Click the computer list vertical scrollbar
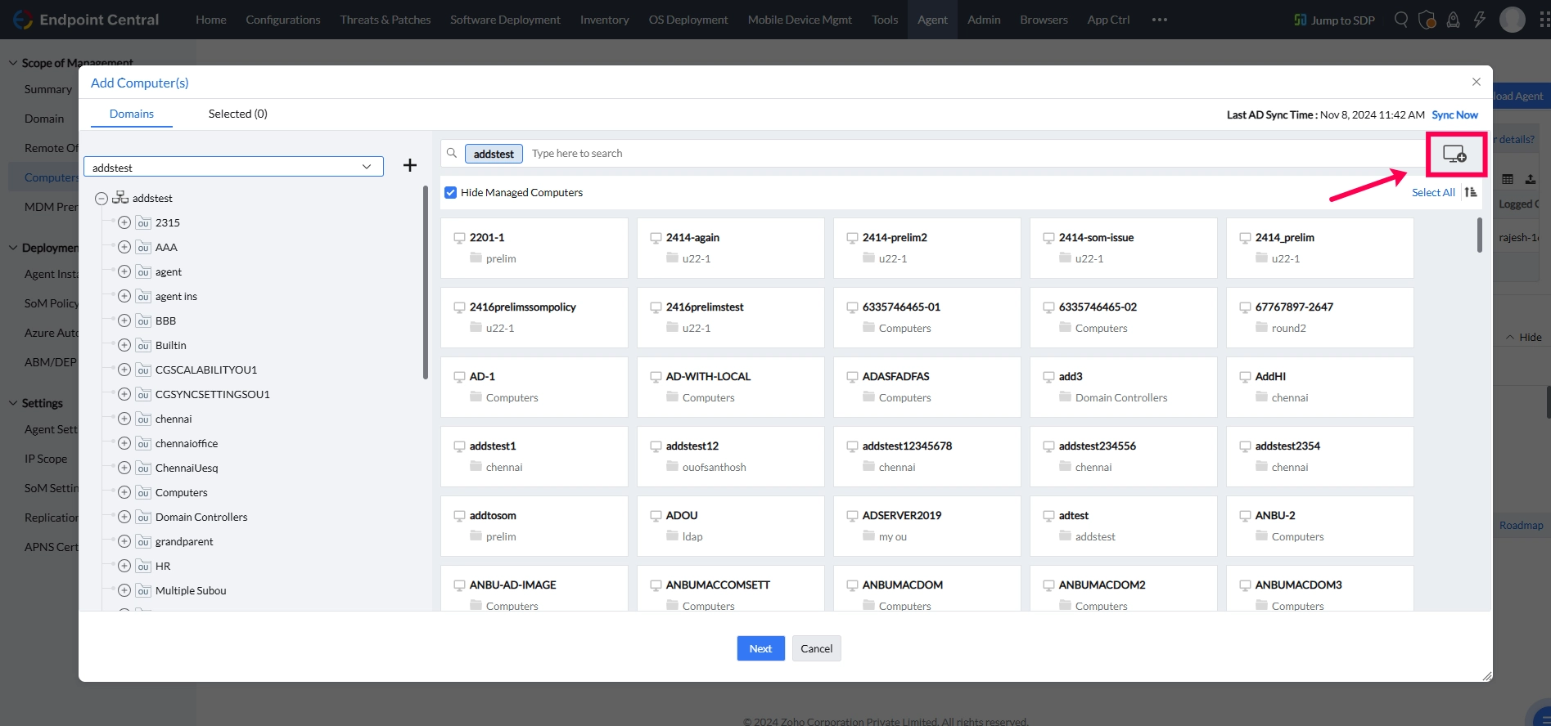Image resolution: width=1551 pixels, height=726 pixels. pyautogui.click(x=1479, y=235)
